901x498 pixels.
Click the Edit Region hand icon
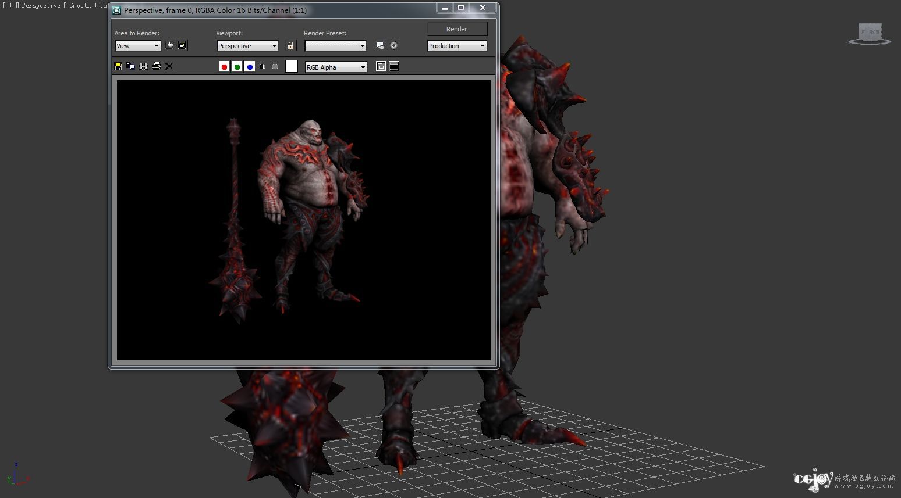[169, 45]
